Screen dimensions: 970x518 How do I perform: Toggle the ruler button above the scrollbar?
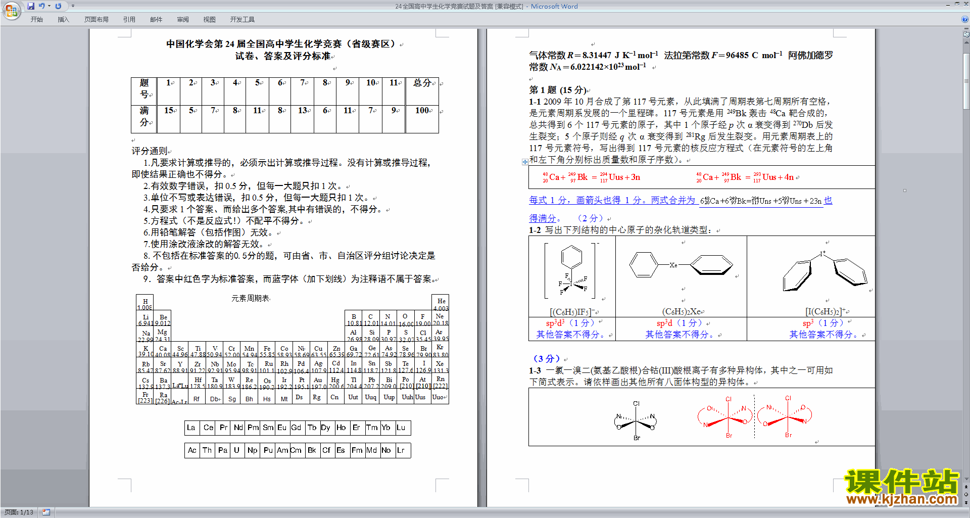[966, 35]
